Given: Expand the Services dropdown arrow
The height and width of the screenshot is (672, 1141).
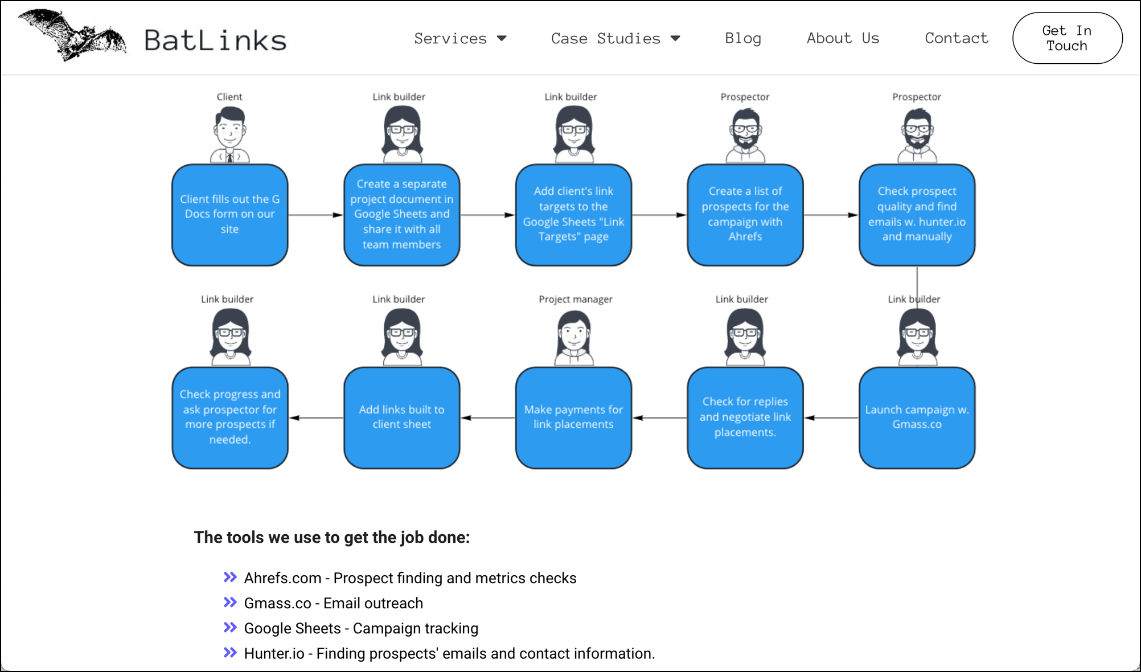Looking at the screenshot, I should pos(502,39).
